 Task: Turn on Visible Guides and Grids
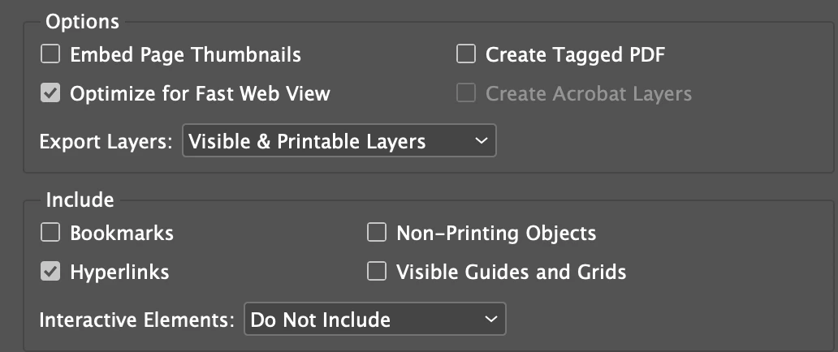click(376, 272)
